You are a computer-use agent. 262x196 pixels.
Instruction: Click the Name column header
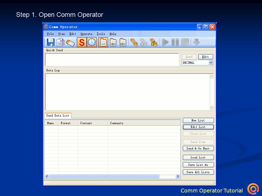pyautogui.click(x=51, y=123)
